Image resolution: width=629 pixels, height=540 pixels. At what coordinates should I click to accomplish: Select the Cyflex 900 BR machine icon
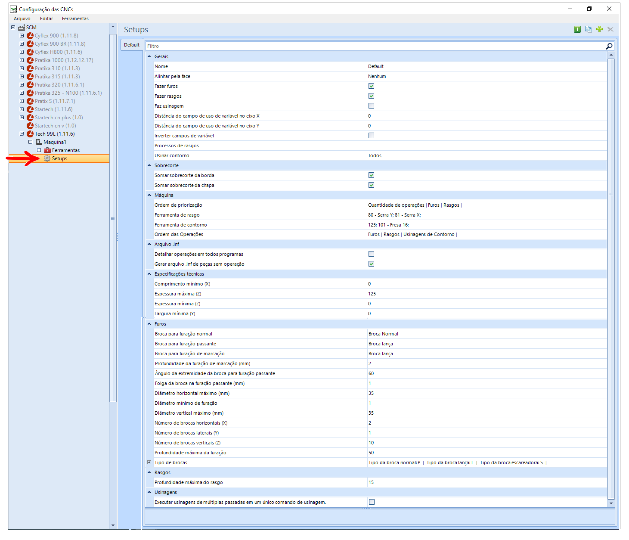(x=30, y=44)
